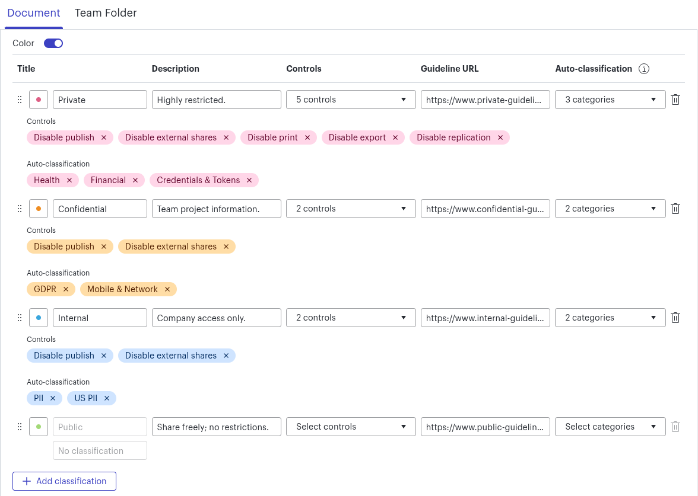
Task: Remove GDPR category chip
Action: click(x=66, y=289)
